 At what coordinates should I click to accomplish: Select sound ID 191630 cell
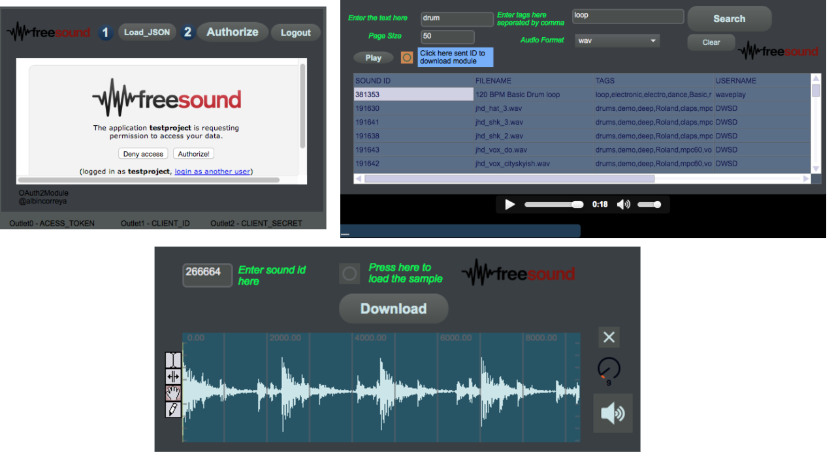[413, 108]
